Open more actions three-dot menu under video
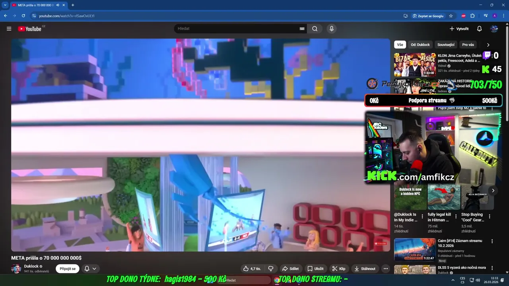The width and height of the screenshot is (509, 286). point(385,269)
